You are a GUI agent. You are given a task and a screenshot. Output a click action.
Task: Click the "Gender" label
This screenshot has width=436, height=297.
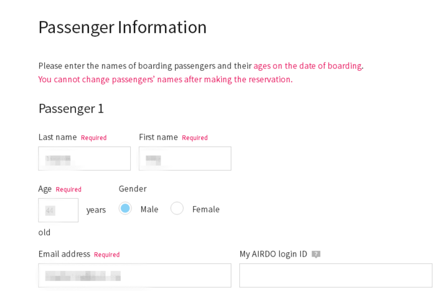click(133, 189)
